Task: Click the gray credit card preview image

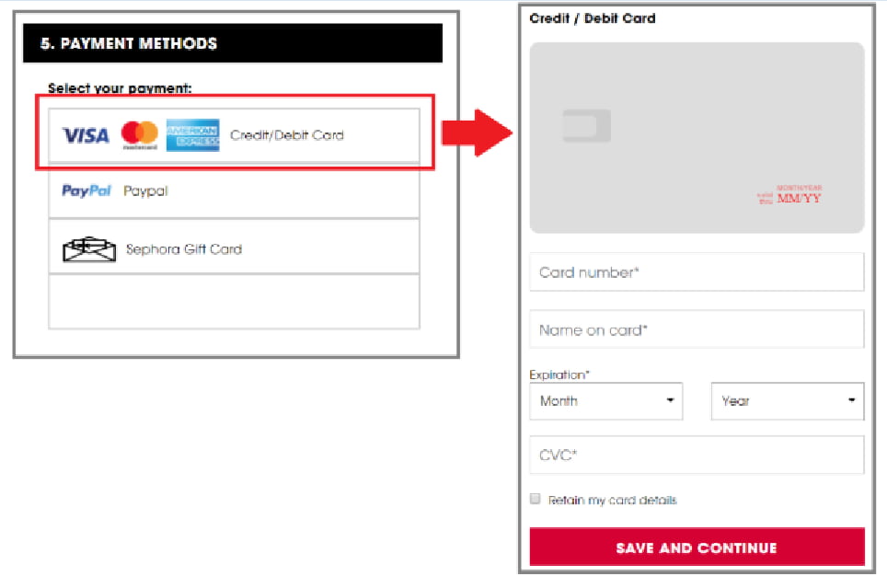Action: [696, 135]
